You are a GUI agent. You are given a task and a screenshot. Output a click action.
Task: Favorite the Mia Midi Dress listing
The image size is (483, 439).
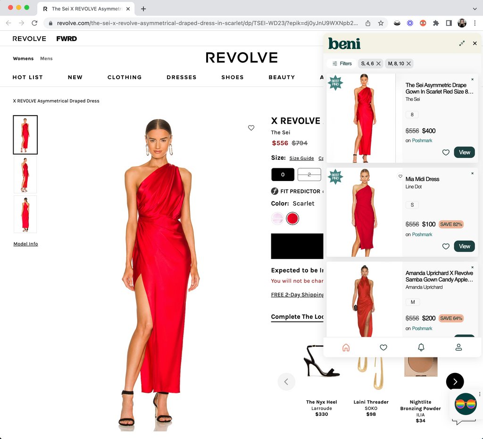[x=446, y=246]
